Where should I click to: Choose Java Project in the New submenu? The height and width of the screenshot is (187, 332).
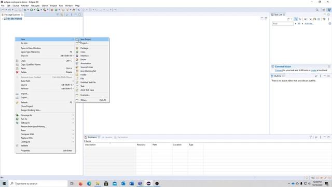92,39
